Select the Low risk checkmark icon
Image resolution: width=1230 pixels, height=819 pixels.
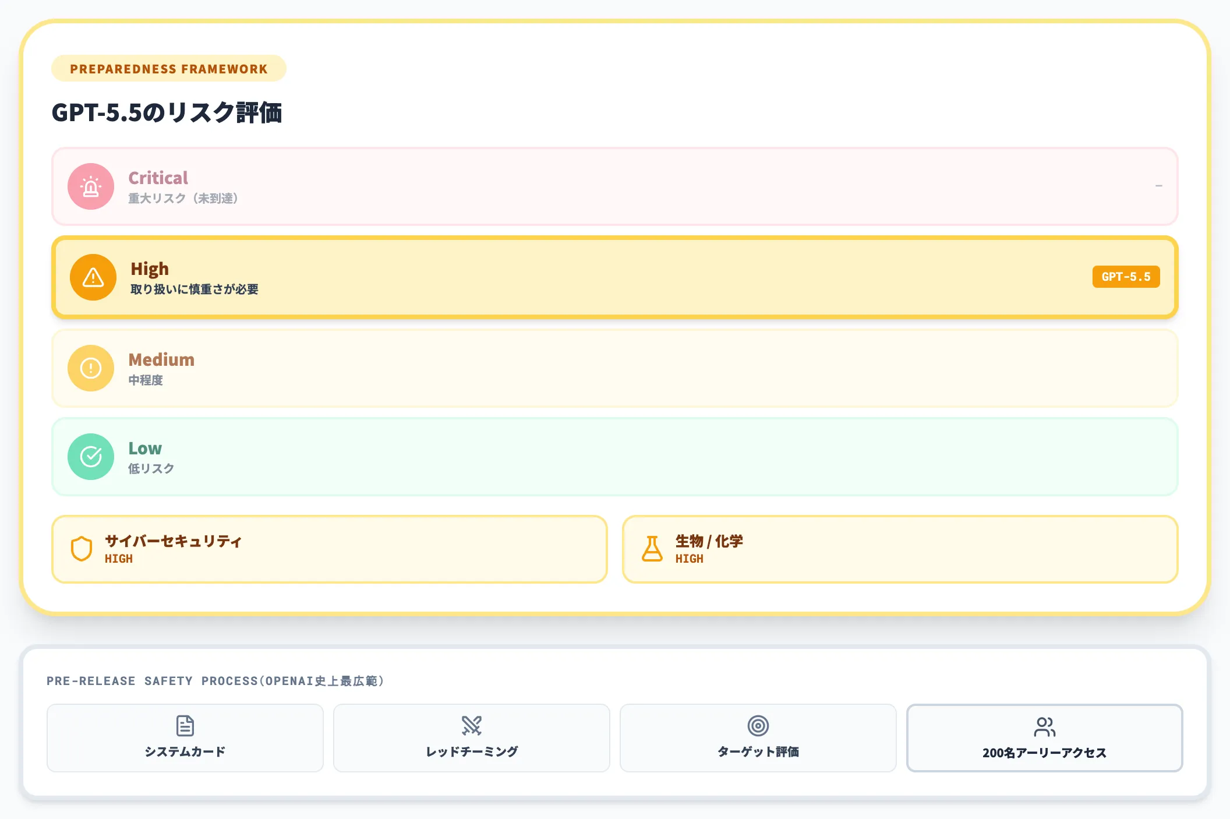coord(90,457)
